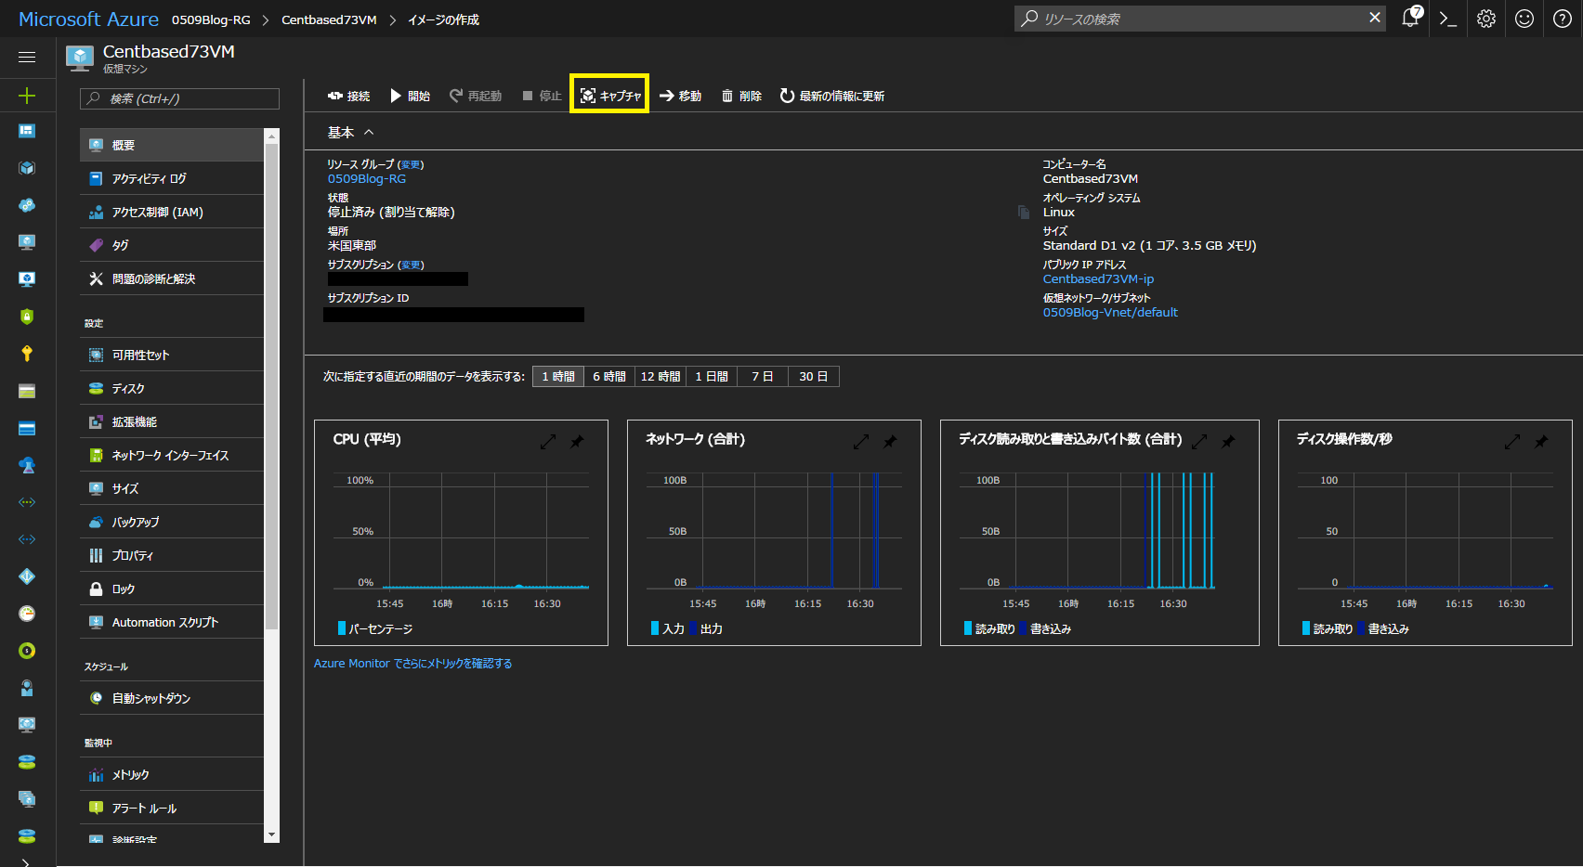Open ネットワーク インターフェイス menu item
This screenshot has width=1583, height=867.
[x=172, y=455]
